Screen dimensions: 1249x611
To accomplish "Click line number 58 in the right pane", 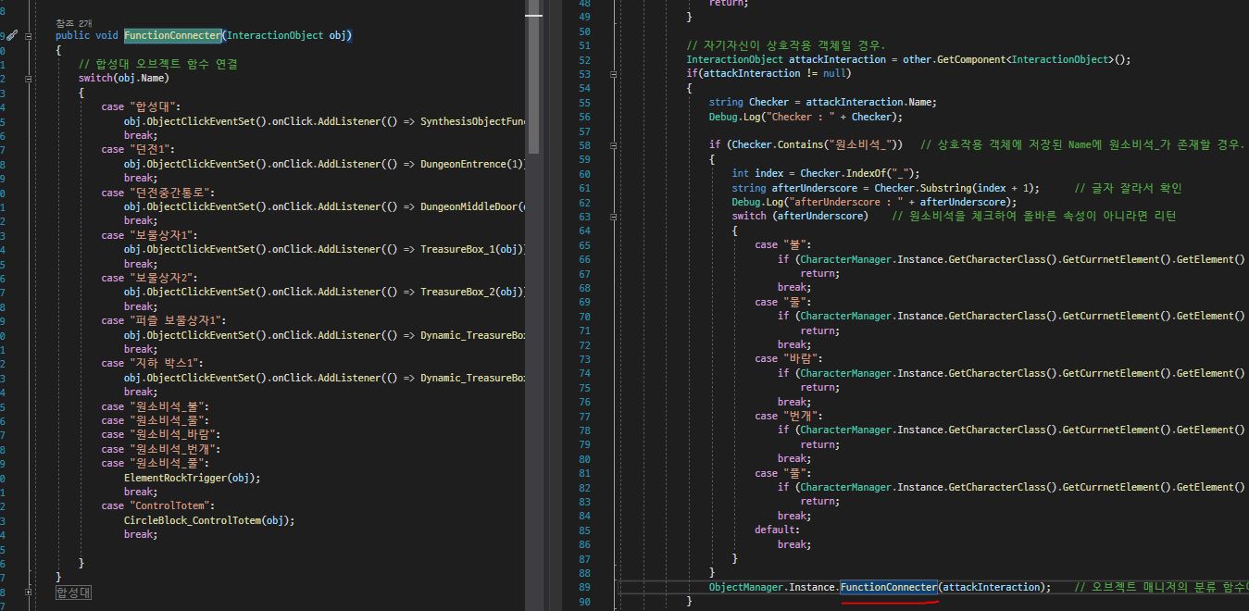I will tap(583, 145).
